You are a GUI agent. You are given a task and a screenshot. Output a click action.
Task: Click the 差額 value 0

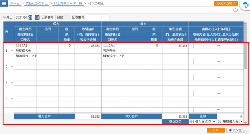(230, 117)
